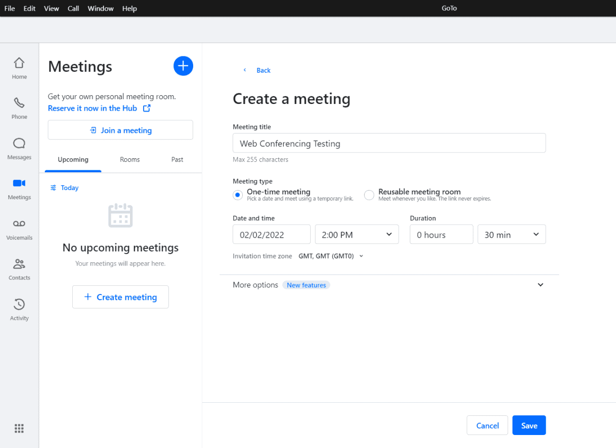
Task: Open the 30 min duration dropdown
Action: tap(511, 234)
